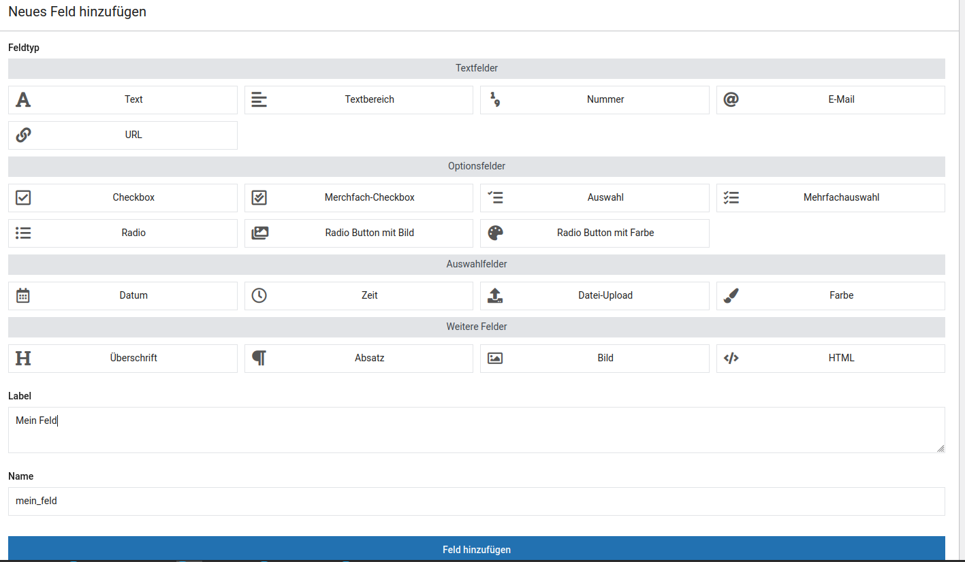Click into the Label text area

(476, 430)
